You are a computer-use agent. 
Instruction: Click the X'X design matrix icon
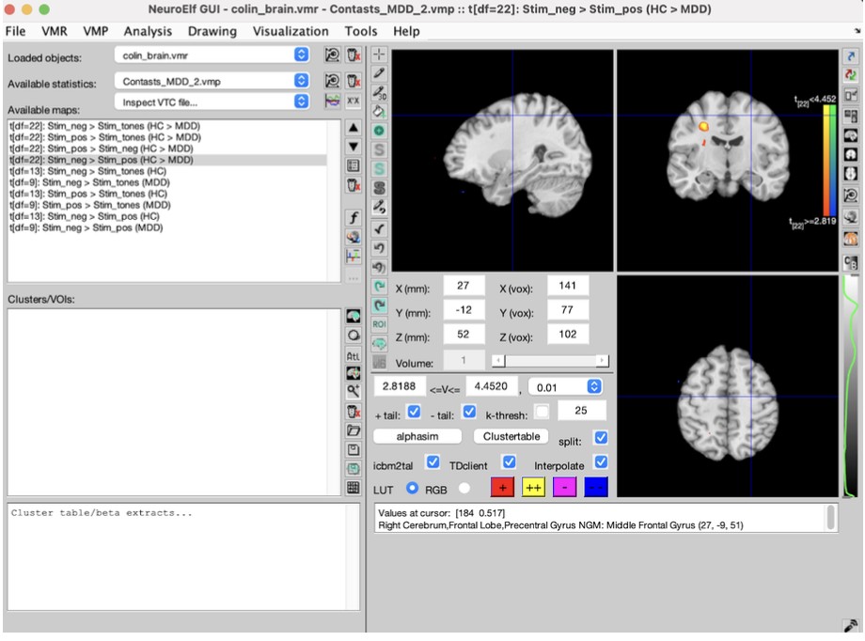coord(354,101)
